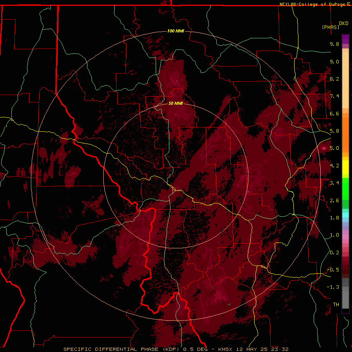
Task: Click the 1.0 legend value
Action: [334, 235]
